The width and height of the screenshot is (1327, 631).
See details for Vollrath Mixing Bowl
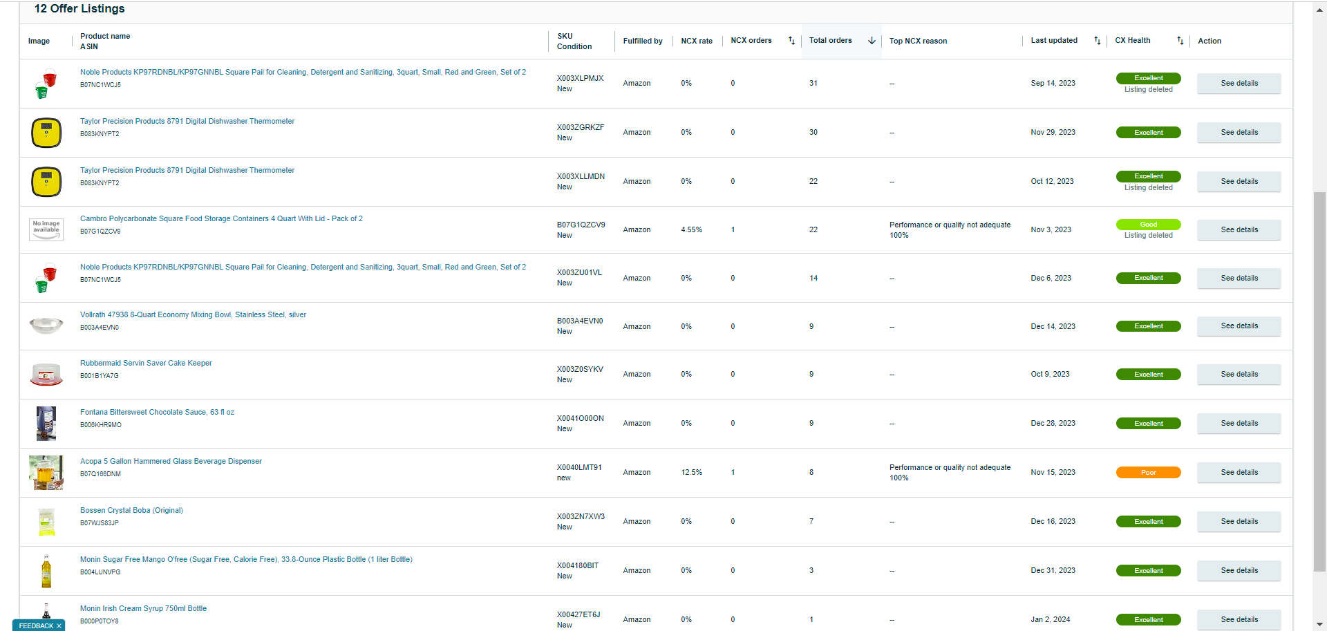pos(1239,326)
